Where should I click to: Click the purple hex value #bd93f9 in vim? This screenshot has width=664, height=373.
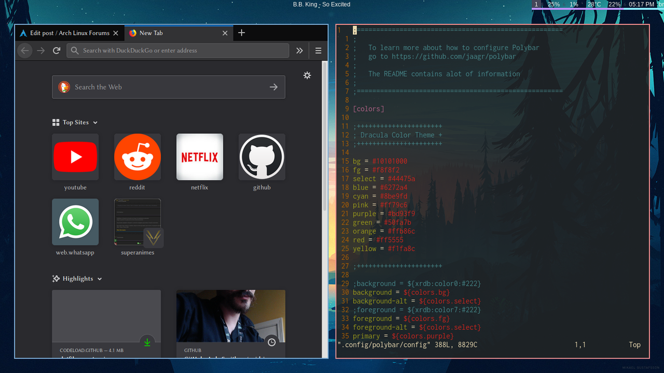[401, 213]
